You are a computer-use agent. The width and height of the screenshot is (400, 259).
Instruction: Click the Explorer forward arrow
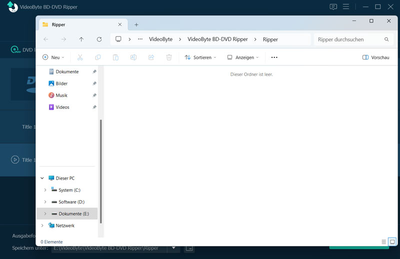(x=64, y=39)
